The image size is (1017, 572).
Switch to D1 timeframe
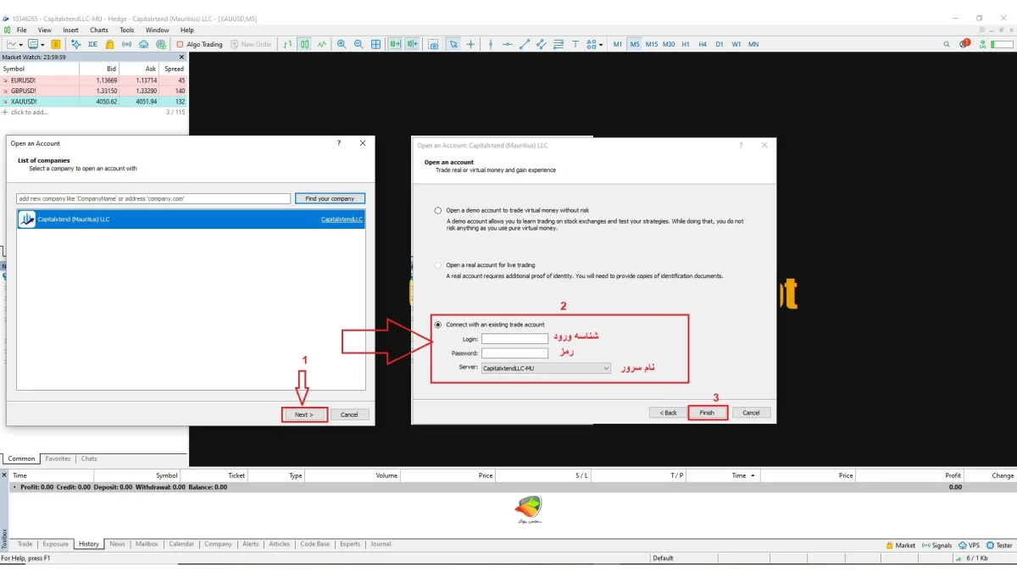point(719,44)
